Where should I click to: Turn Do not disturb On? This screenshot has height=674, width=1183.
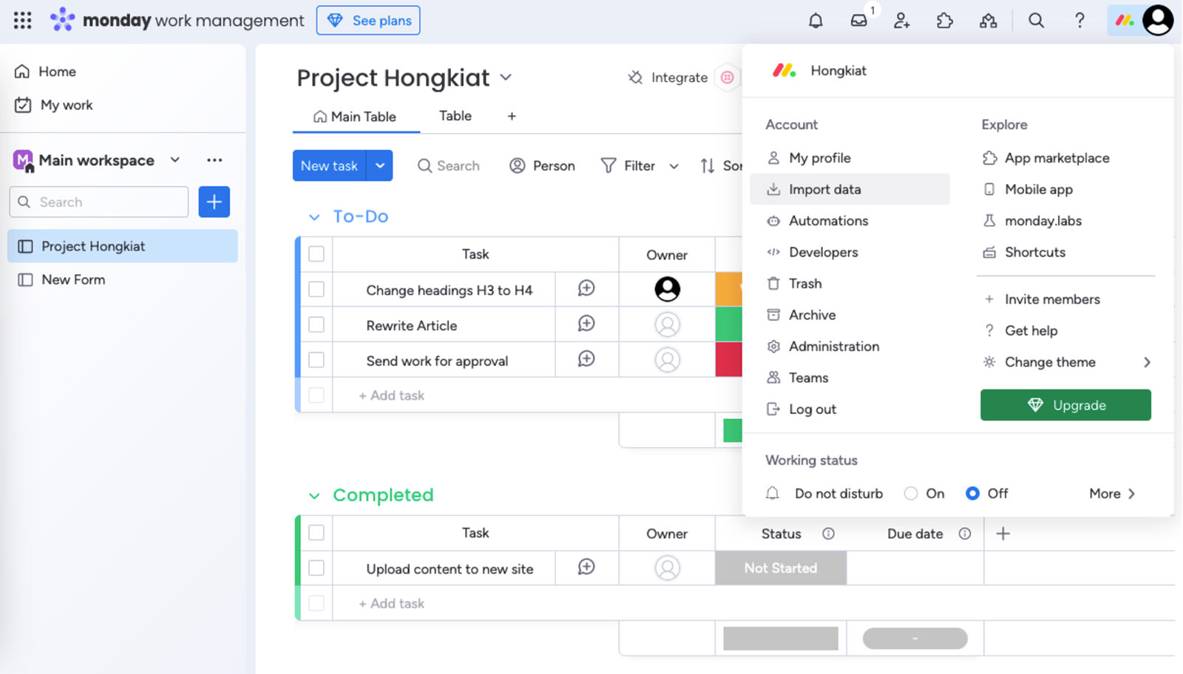[x=911, y=493]
